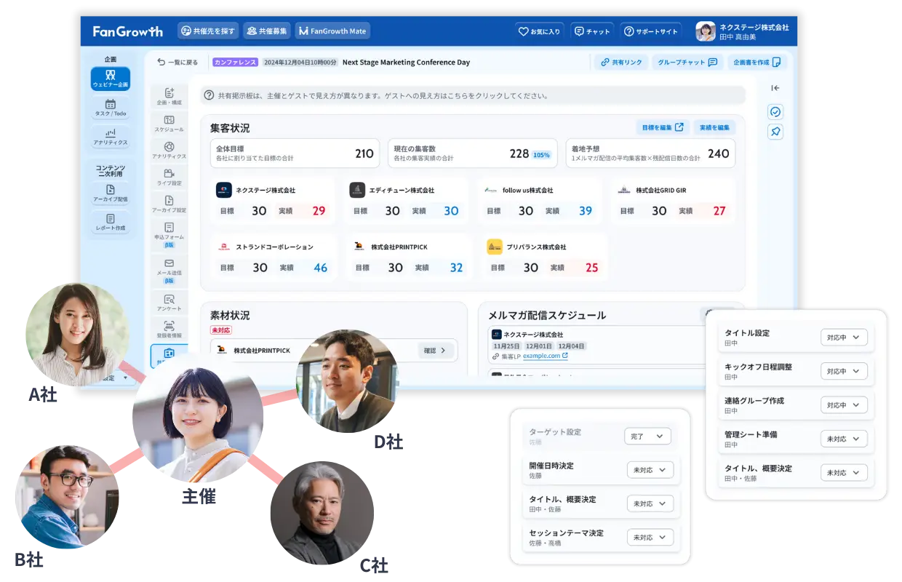Image resolution: width=902 pixels, height=582 pixels.
Task: Click the カンファレンス tag label
Action: 236,63
